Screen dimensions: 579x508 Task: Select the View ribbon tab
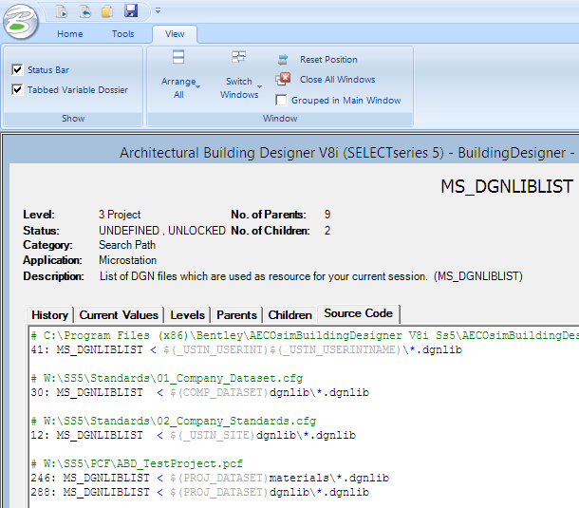[x=175, y=34]
